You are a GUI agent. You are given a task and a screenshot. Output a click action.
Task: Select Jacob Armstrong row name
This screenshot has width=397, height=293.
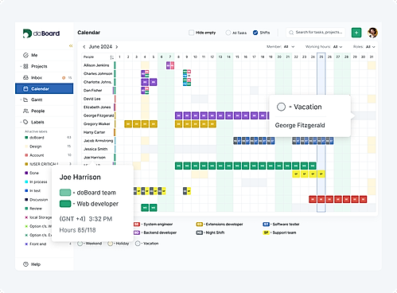pyautogui.click(x=99, y=141)
